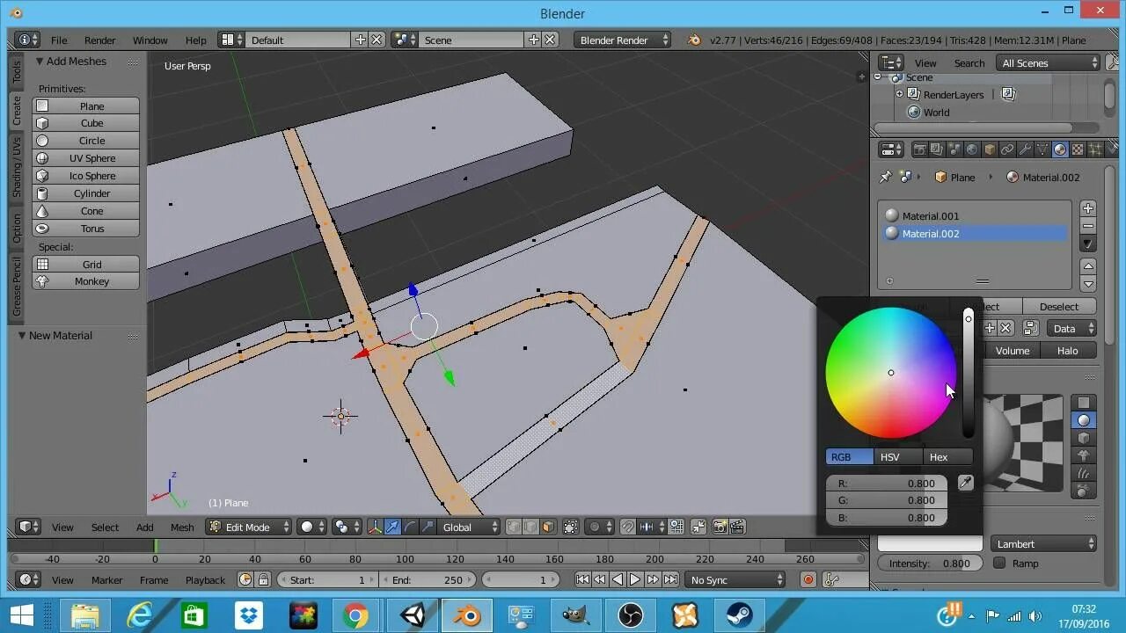Add a material slot with plus icon
This screenshot has width=1126, height=633.
(x=1088, y=208)
